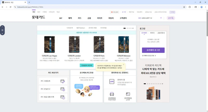
Task: Open a new browser tab
Action: click(29, 2)
